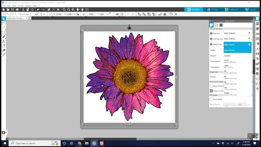Viewport: 261px width, 147px height.
Task: Click the fill pattern swatch
Action: 4,14
